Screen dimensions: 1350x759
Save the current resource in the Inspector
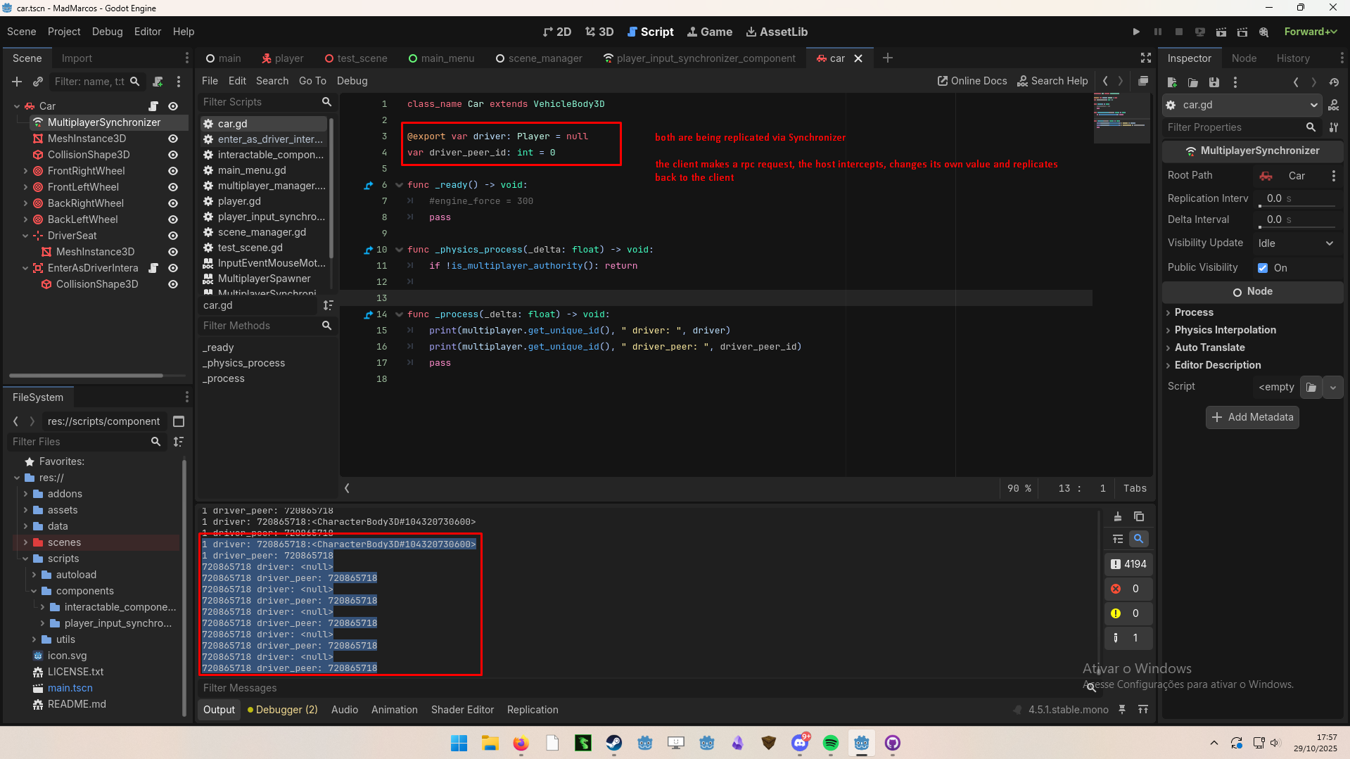point(1214,82)
